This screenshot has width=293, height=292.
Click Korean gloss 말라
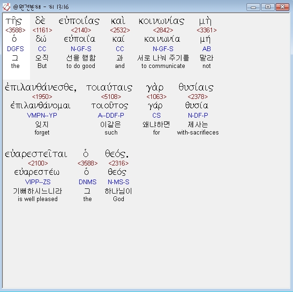[x=206, y=58]
